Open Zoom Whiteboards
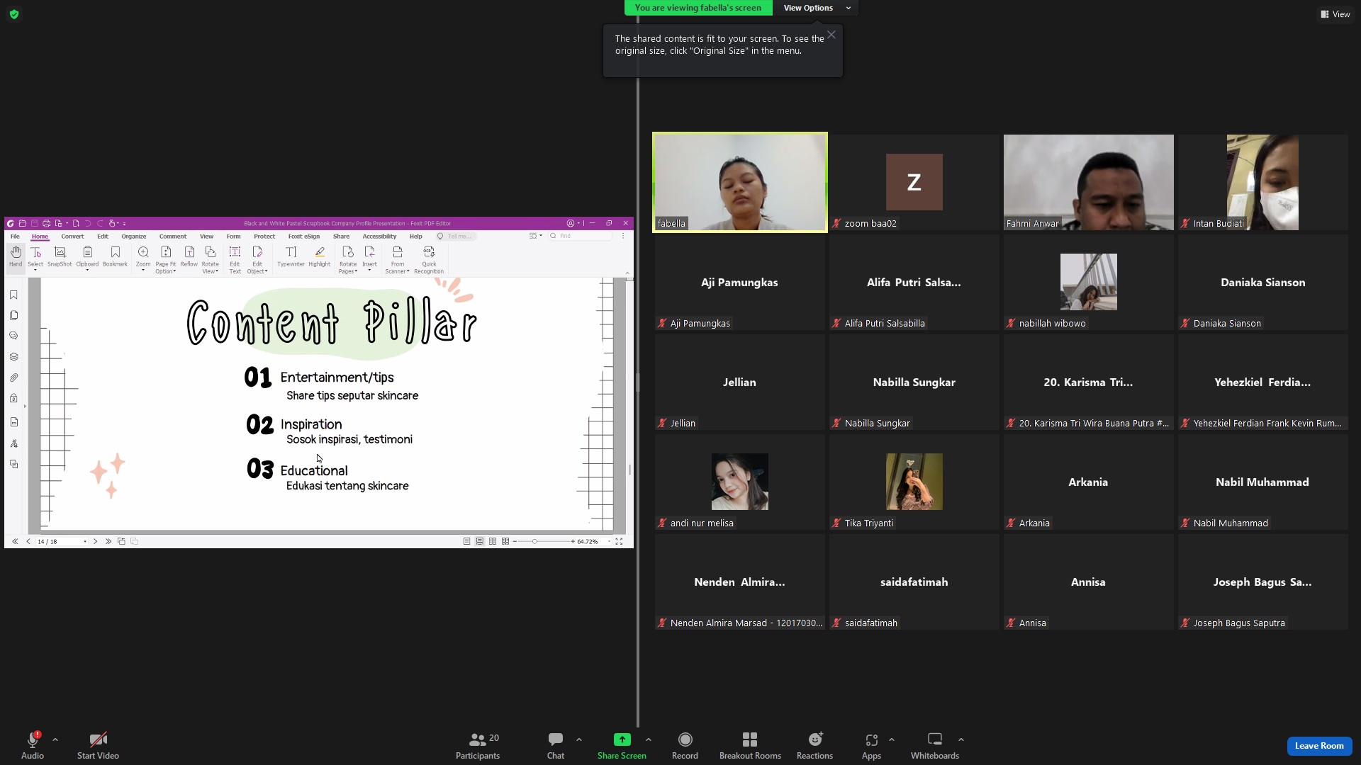Viewport: 1361px width, 765px height. tap(934, 746)
